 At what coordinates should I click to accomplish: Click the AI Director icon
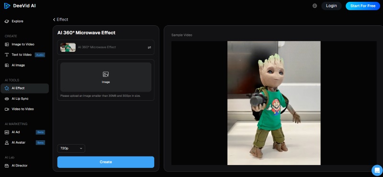click(7, 166)
